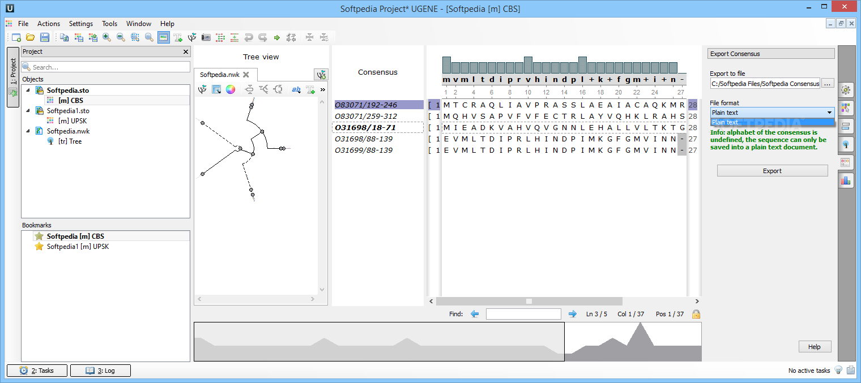Collapse the Softpedia.nwk tree node

tap(28, 131)
